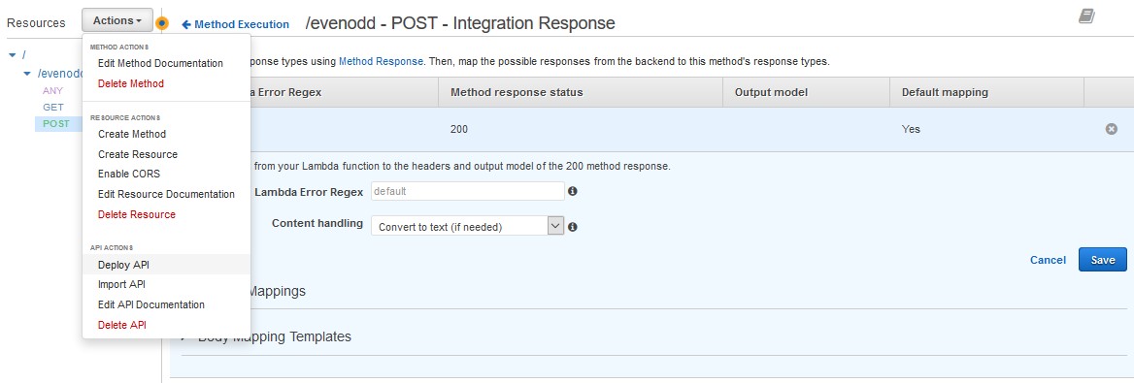Viewport: 1134px width, 383px height.
Task: Click the orange dot indicator next to Actions
Action: pos(162,23)
